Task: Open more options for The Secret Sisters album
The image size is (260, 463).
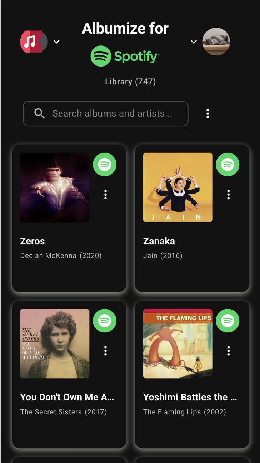Action: pos(105,351)
